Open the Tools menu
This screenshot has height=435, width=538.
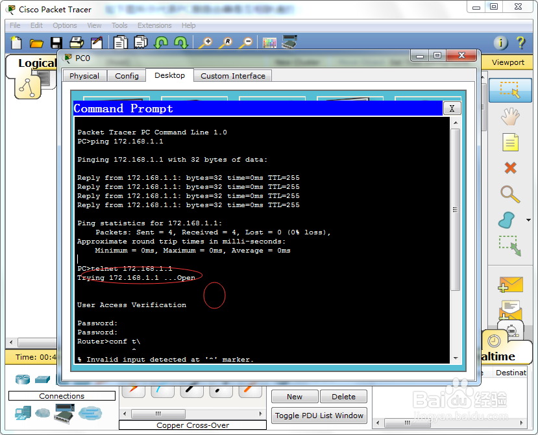[x=119, y=25]
